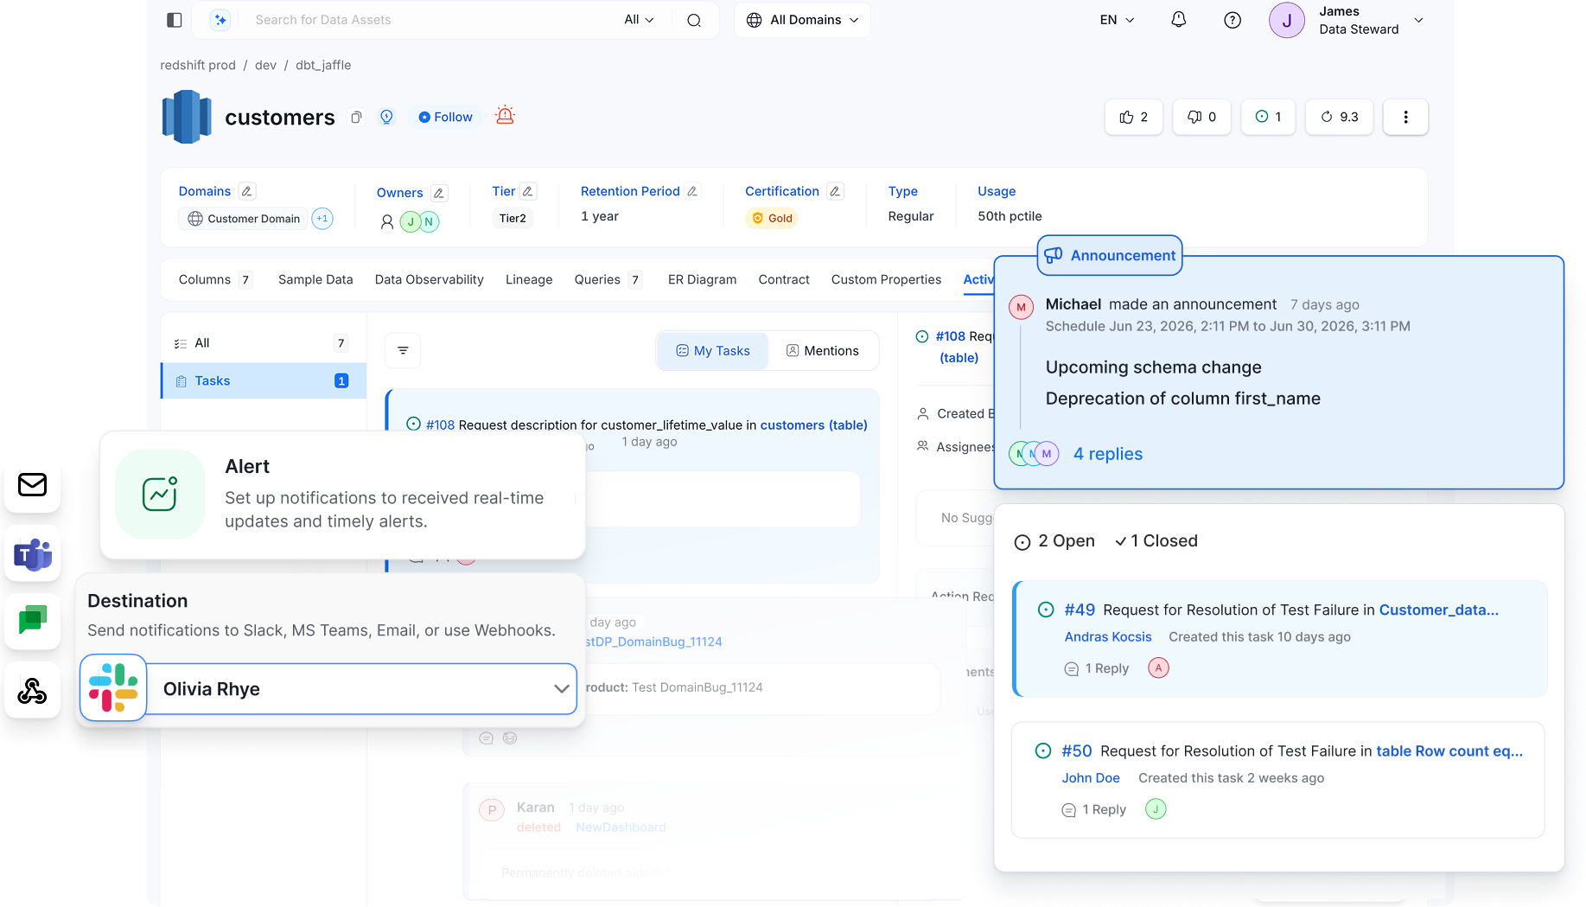This screenshot has height=907, width=1586.
Task: Expand the user profile chevron
Action: pos(1418,20)
